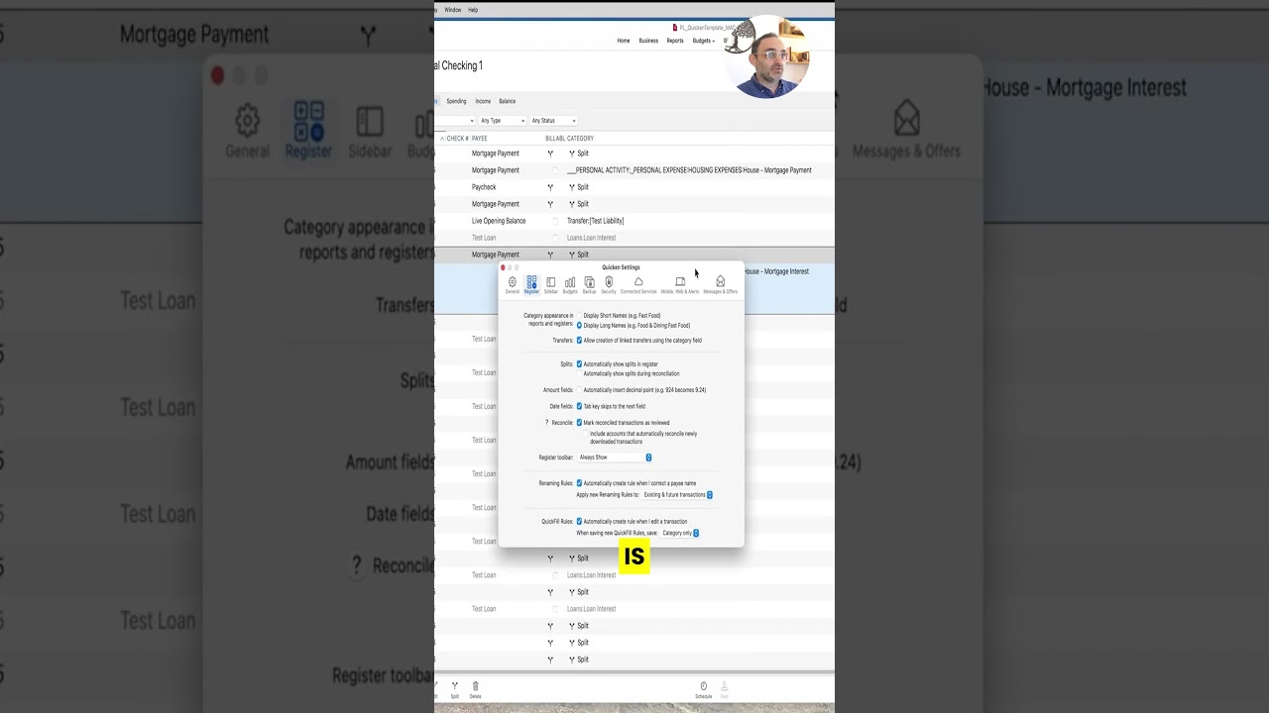Select the Paycheck transaction row

pyautogui.click(x=634, y=187)
